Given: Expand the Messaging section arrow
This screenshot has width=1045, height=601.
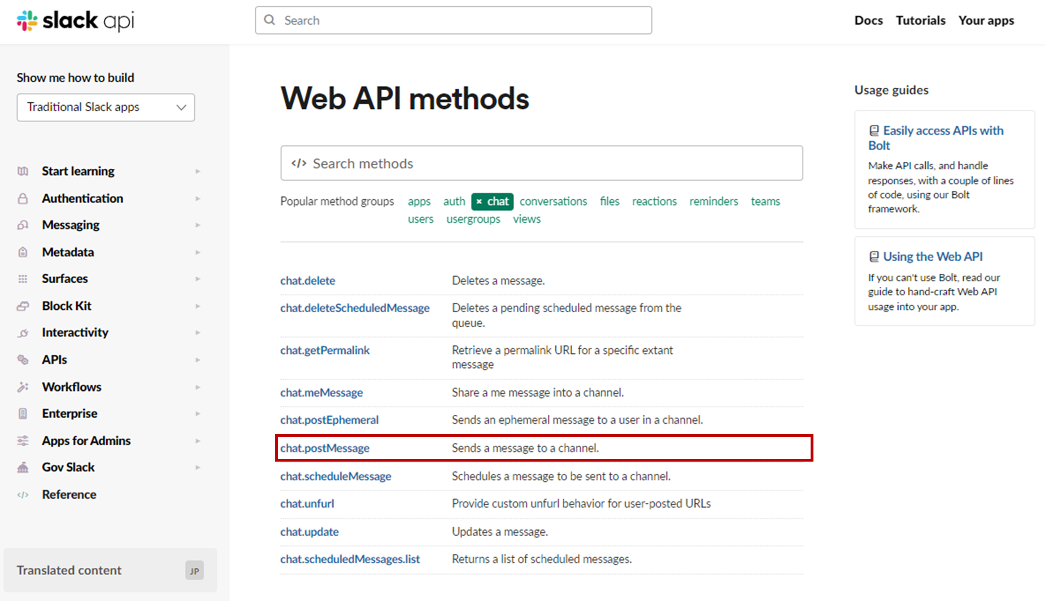Looking at the screenshot, I should pyautogui.click(x=198, y=225).
